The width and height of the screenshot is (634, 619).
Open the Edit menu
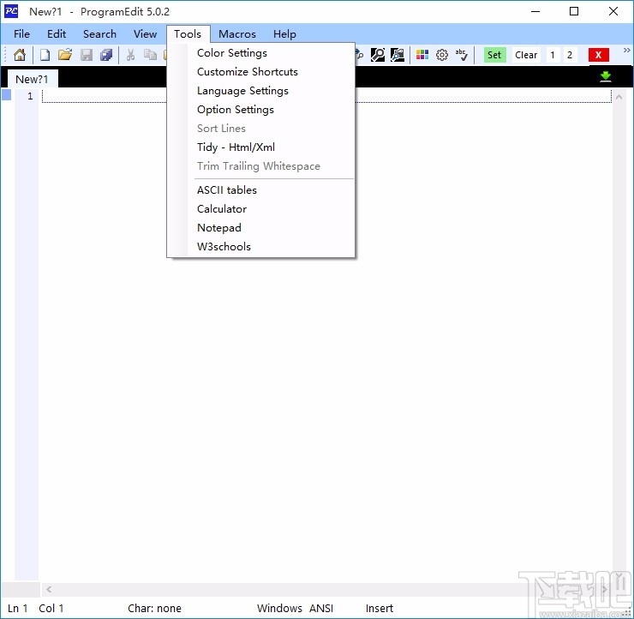click(57, 34)
